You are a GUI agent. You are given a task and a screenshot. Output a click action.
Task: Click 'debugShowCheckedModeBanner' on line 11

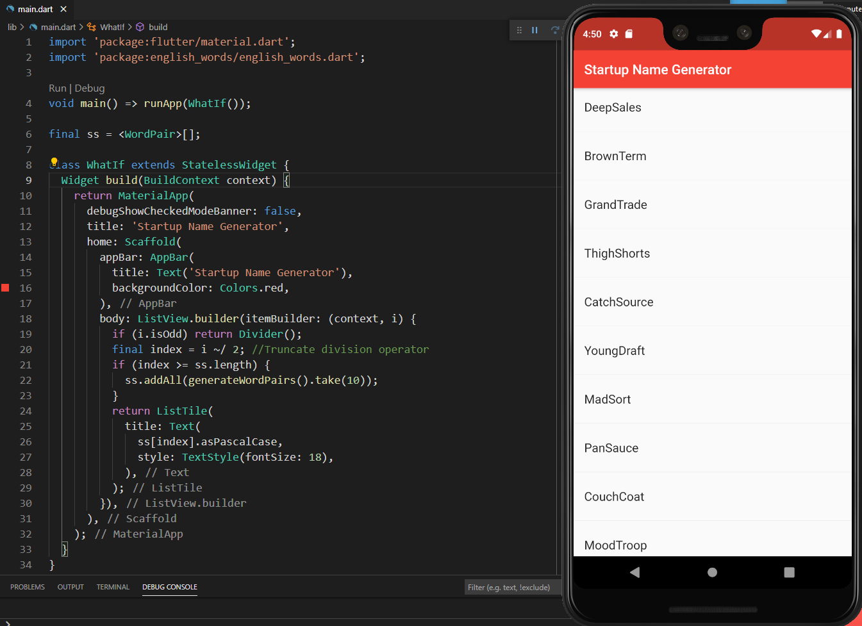[x=169, y=211]
